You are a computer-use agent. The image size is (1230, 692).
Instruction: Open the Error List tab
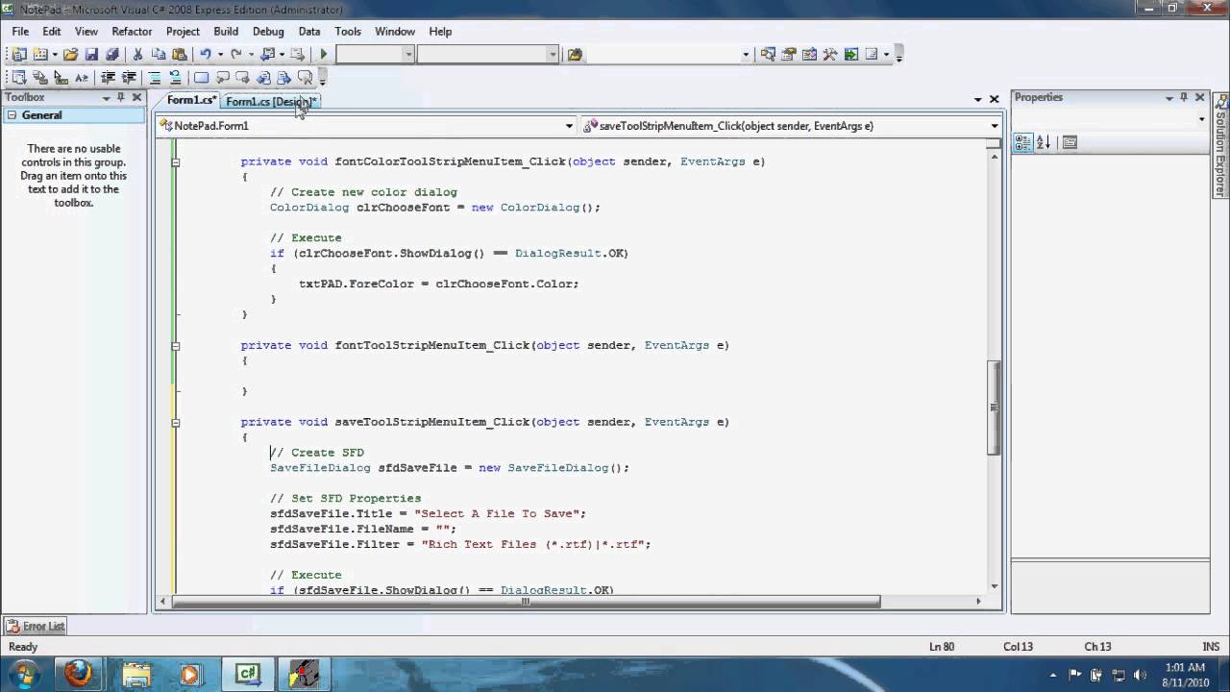[36, 626]
